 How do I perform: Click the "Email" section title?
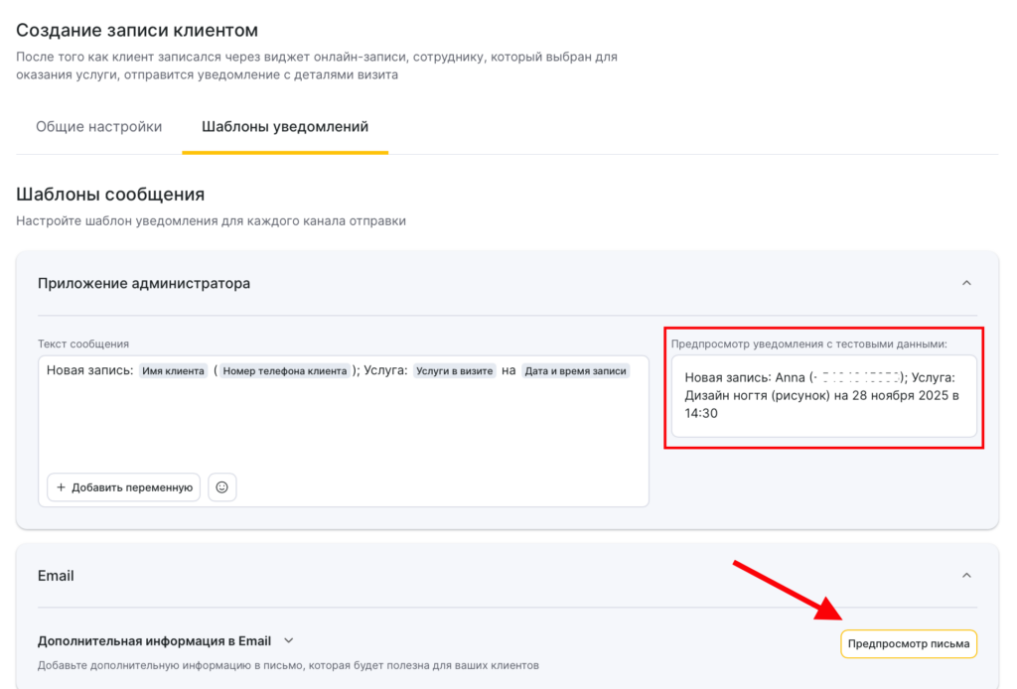pyautogui.click(x=56, y=576)
